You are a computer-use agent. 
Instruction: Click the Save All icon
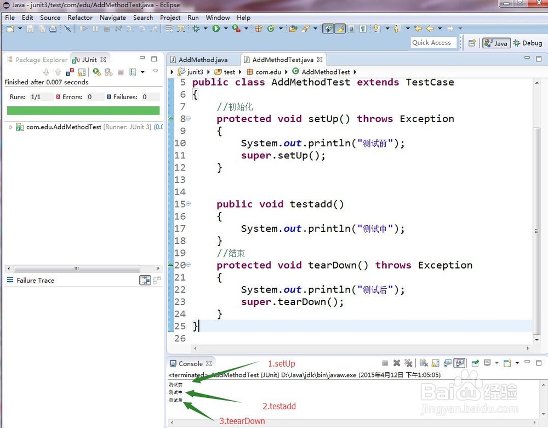coord(42,28)
